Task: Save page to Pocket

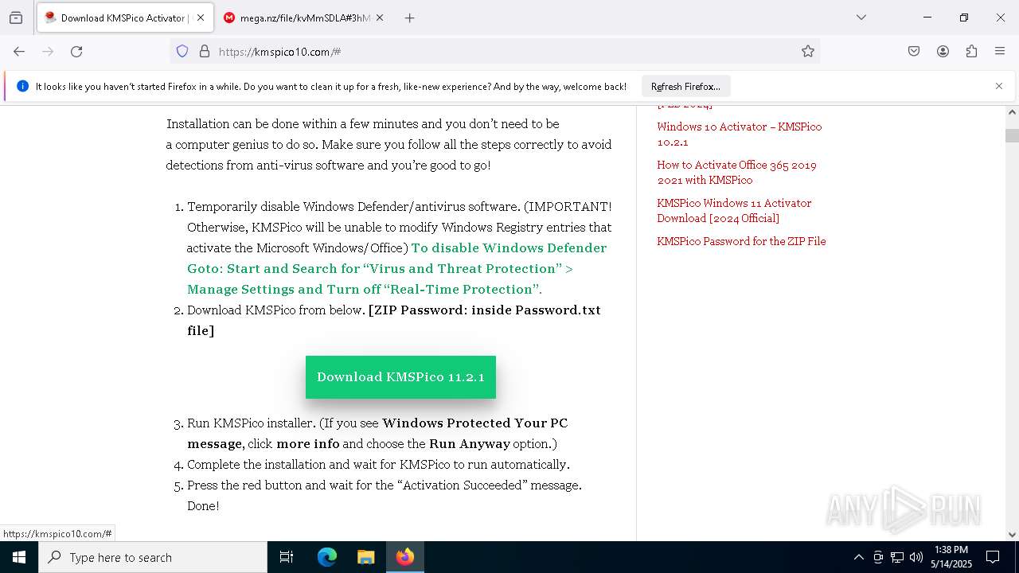Action: [x=914, y=51]
